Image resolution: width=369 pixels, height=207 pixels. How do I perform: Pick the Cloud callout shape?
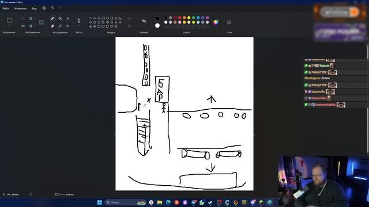(107, 26)
